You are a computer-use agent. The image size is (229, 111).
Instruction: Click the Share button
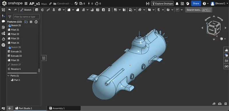click(x=196, y=3)
